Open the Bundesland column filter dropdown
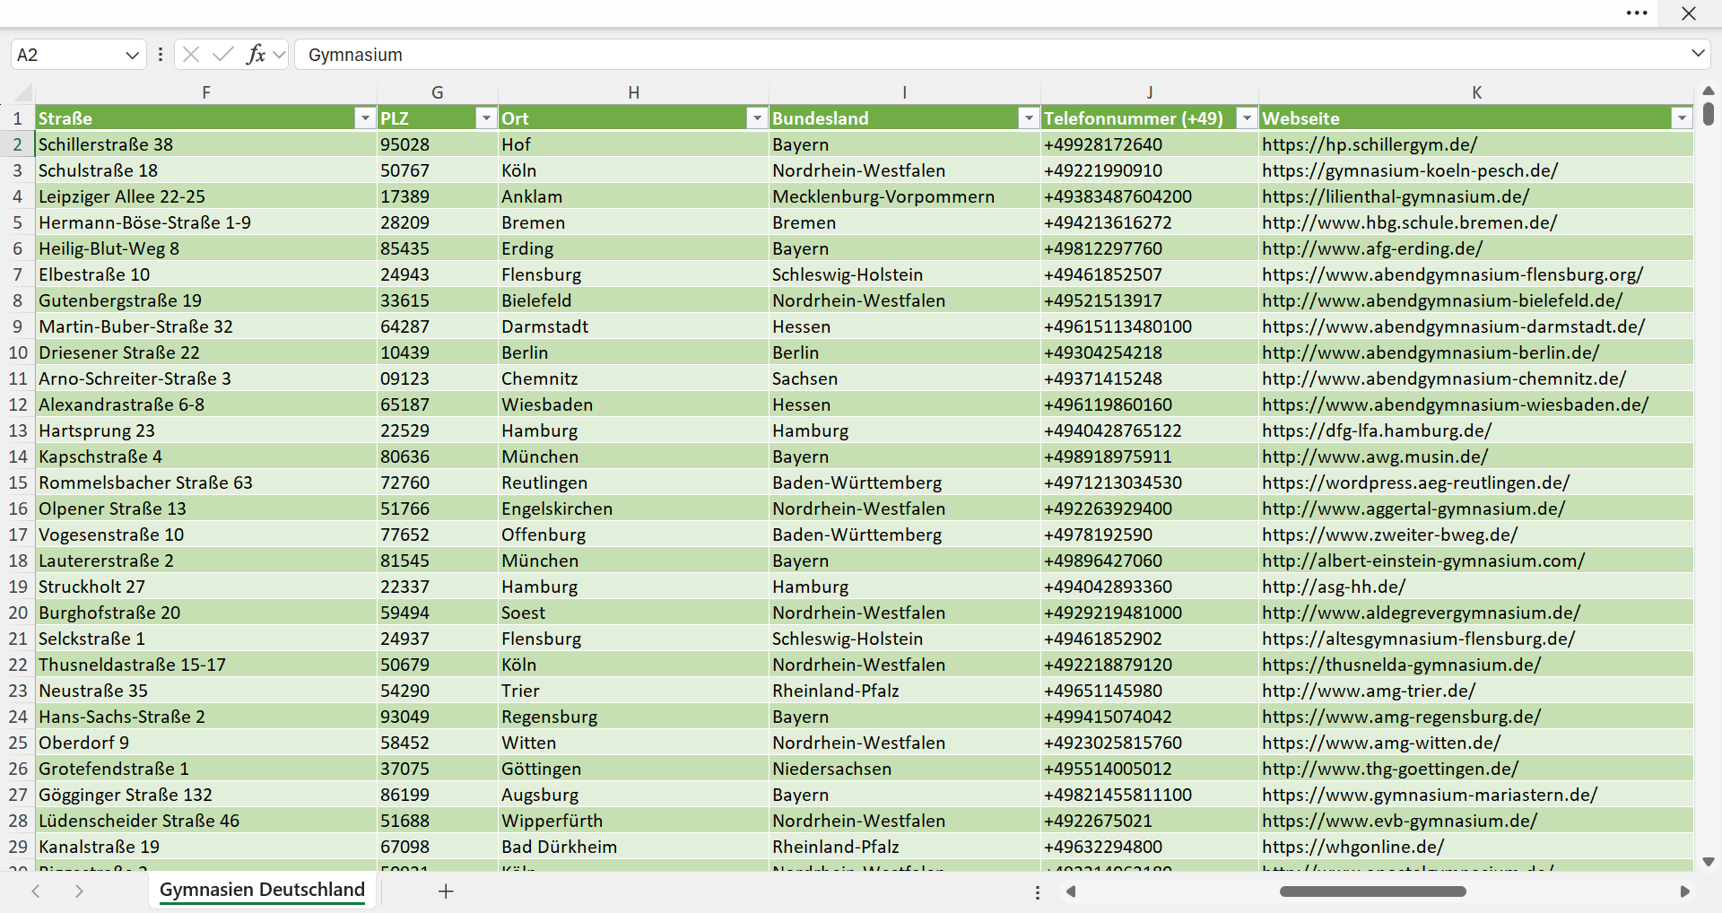The image size is (1722, 913). click(1028, 118)
